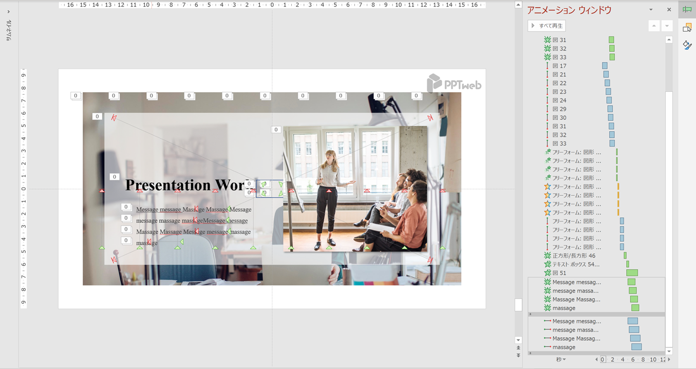
Task: Click motion path icon for 図 17
Action: (x=548, y=66)
